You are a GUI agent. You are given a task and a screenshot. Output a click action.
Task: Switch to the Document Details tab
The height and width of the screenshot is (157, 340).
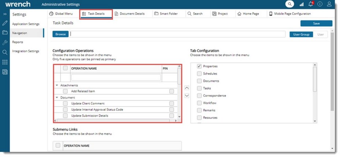(x=130, y=14)
